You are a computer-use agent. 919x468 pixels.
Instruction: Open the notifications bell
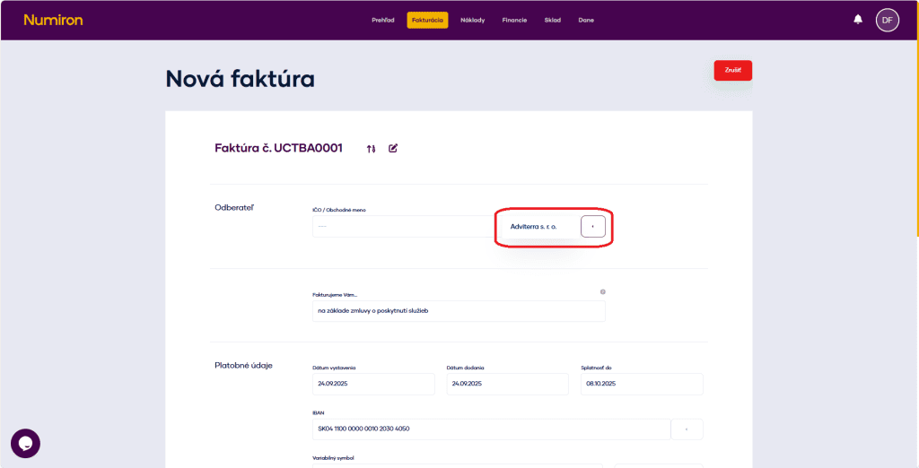(858, 20)
